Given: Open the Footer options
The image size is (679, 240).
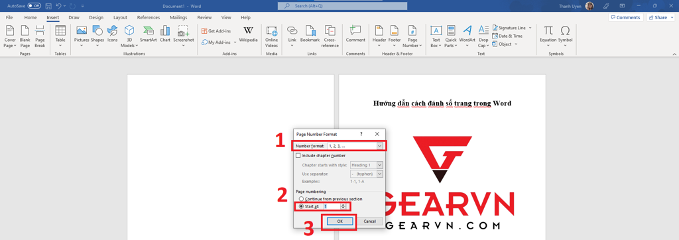Looking at the screenshot, I should tap(395, 36).
